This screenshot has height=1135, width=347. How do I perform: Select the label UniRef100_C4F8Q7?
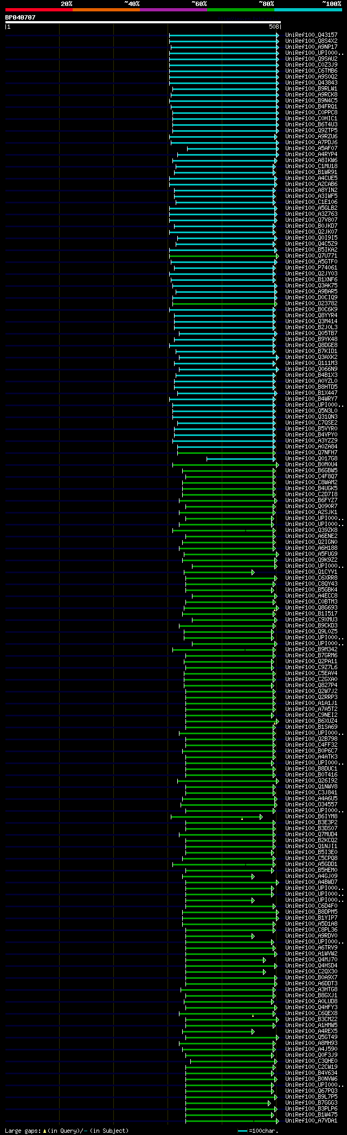311,476
